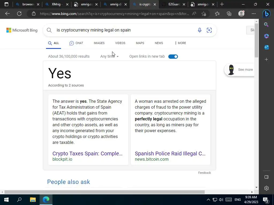Add a sidebar app with plus icon

click(266, 60)
